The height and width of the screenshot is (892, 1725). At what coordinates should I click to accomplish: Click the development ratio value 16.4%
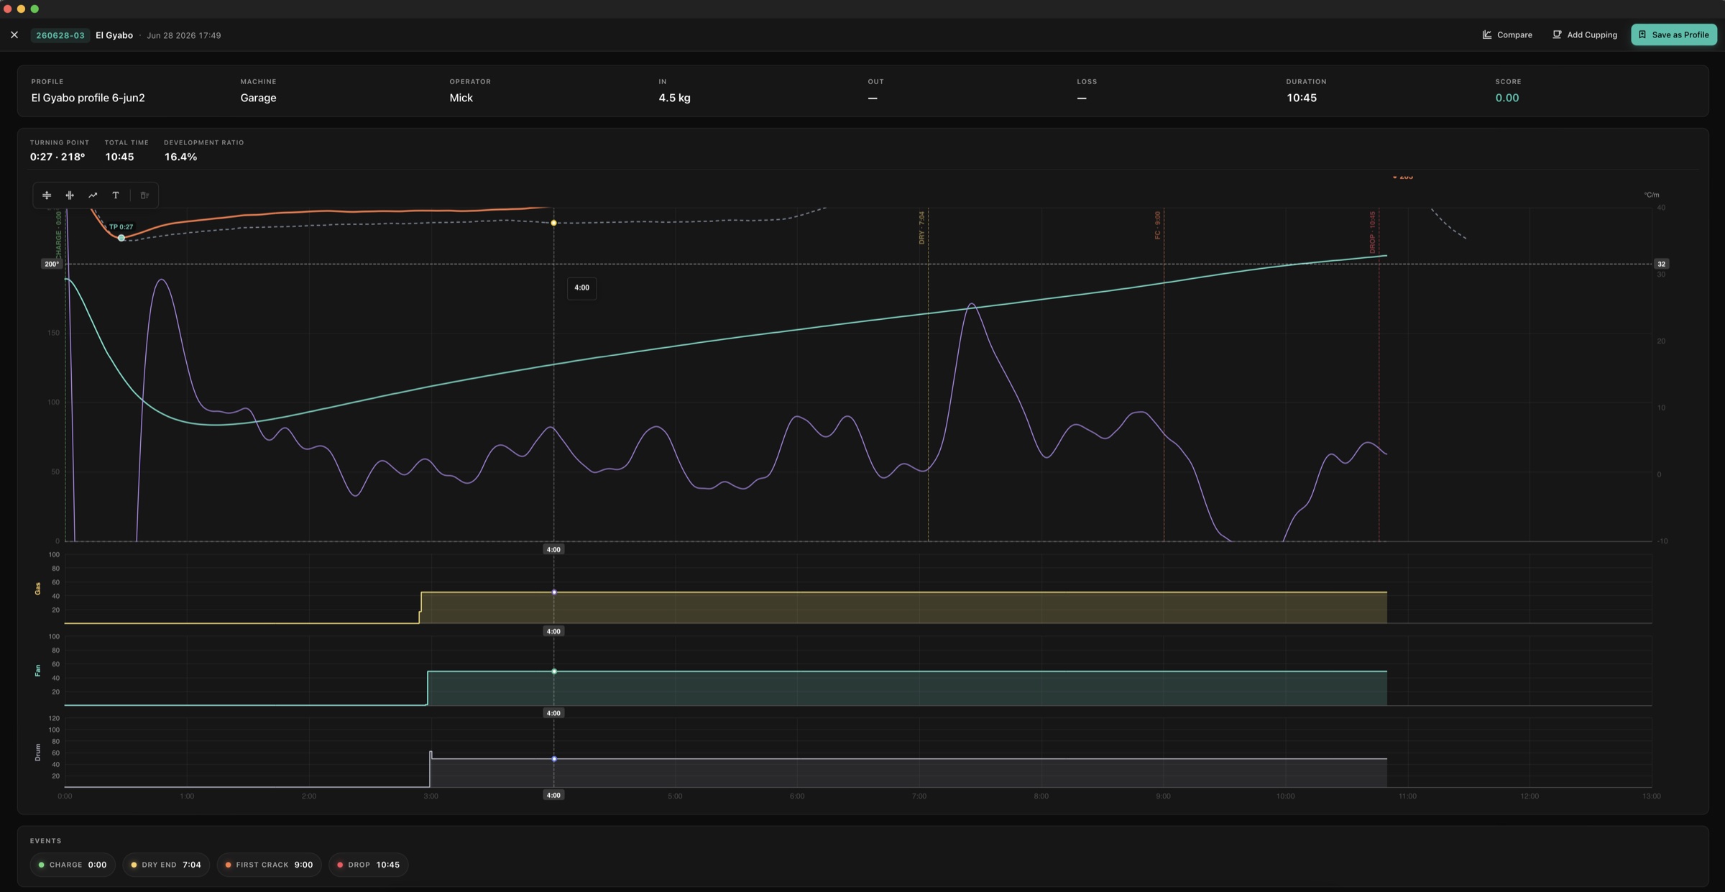tap(180, 157)
